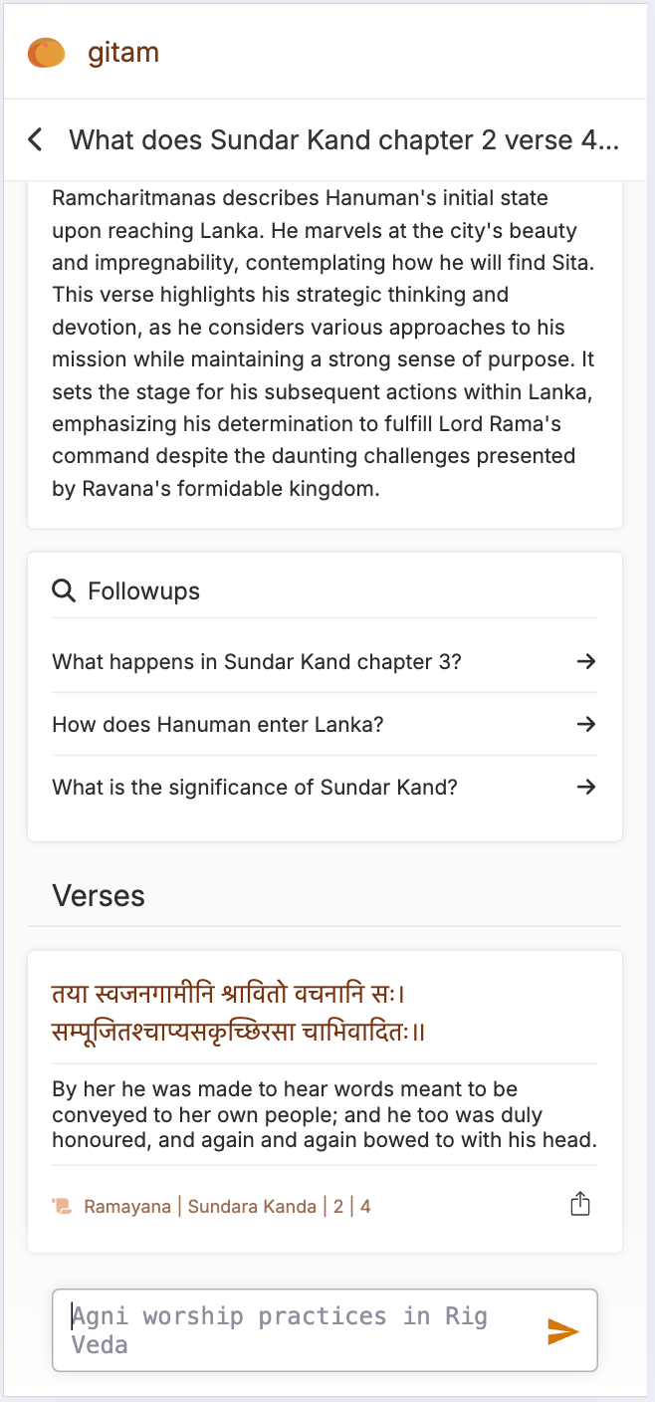Viewport: 655px width, 1402px height.
Task: Click arrow next to Sundar Kand chapter 3 followup
Action: (x=586, y=661)
